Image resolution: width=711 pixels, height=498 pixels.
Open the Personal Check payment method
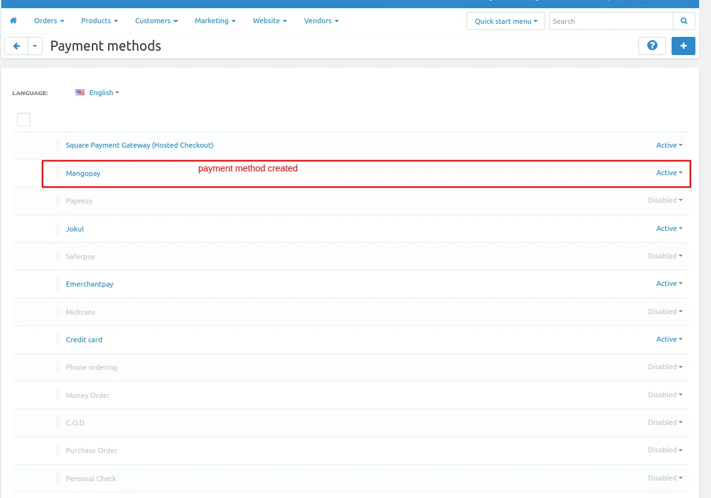[91, 479]
